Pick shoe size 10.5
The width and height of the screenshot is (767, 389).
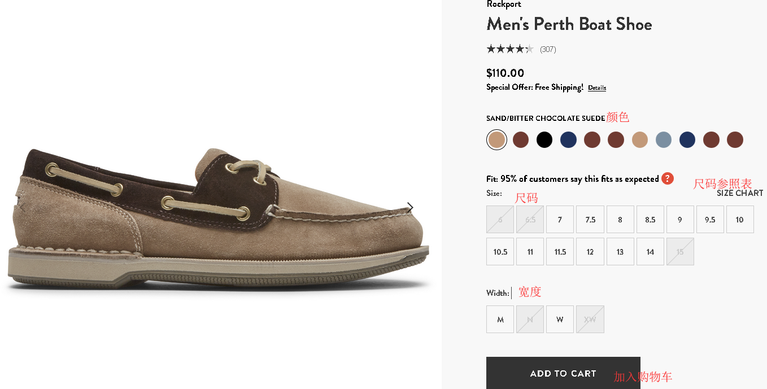(x=500, y=252)
